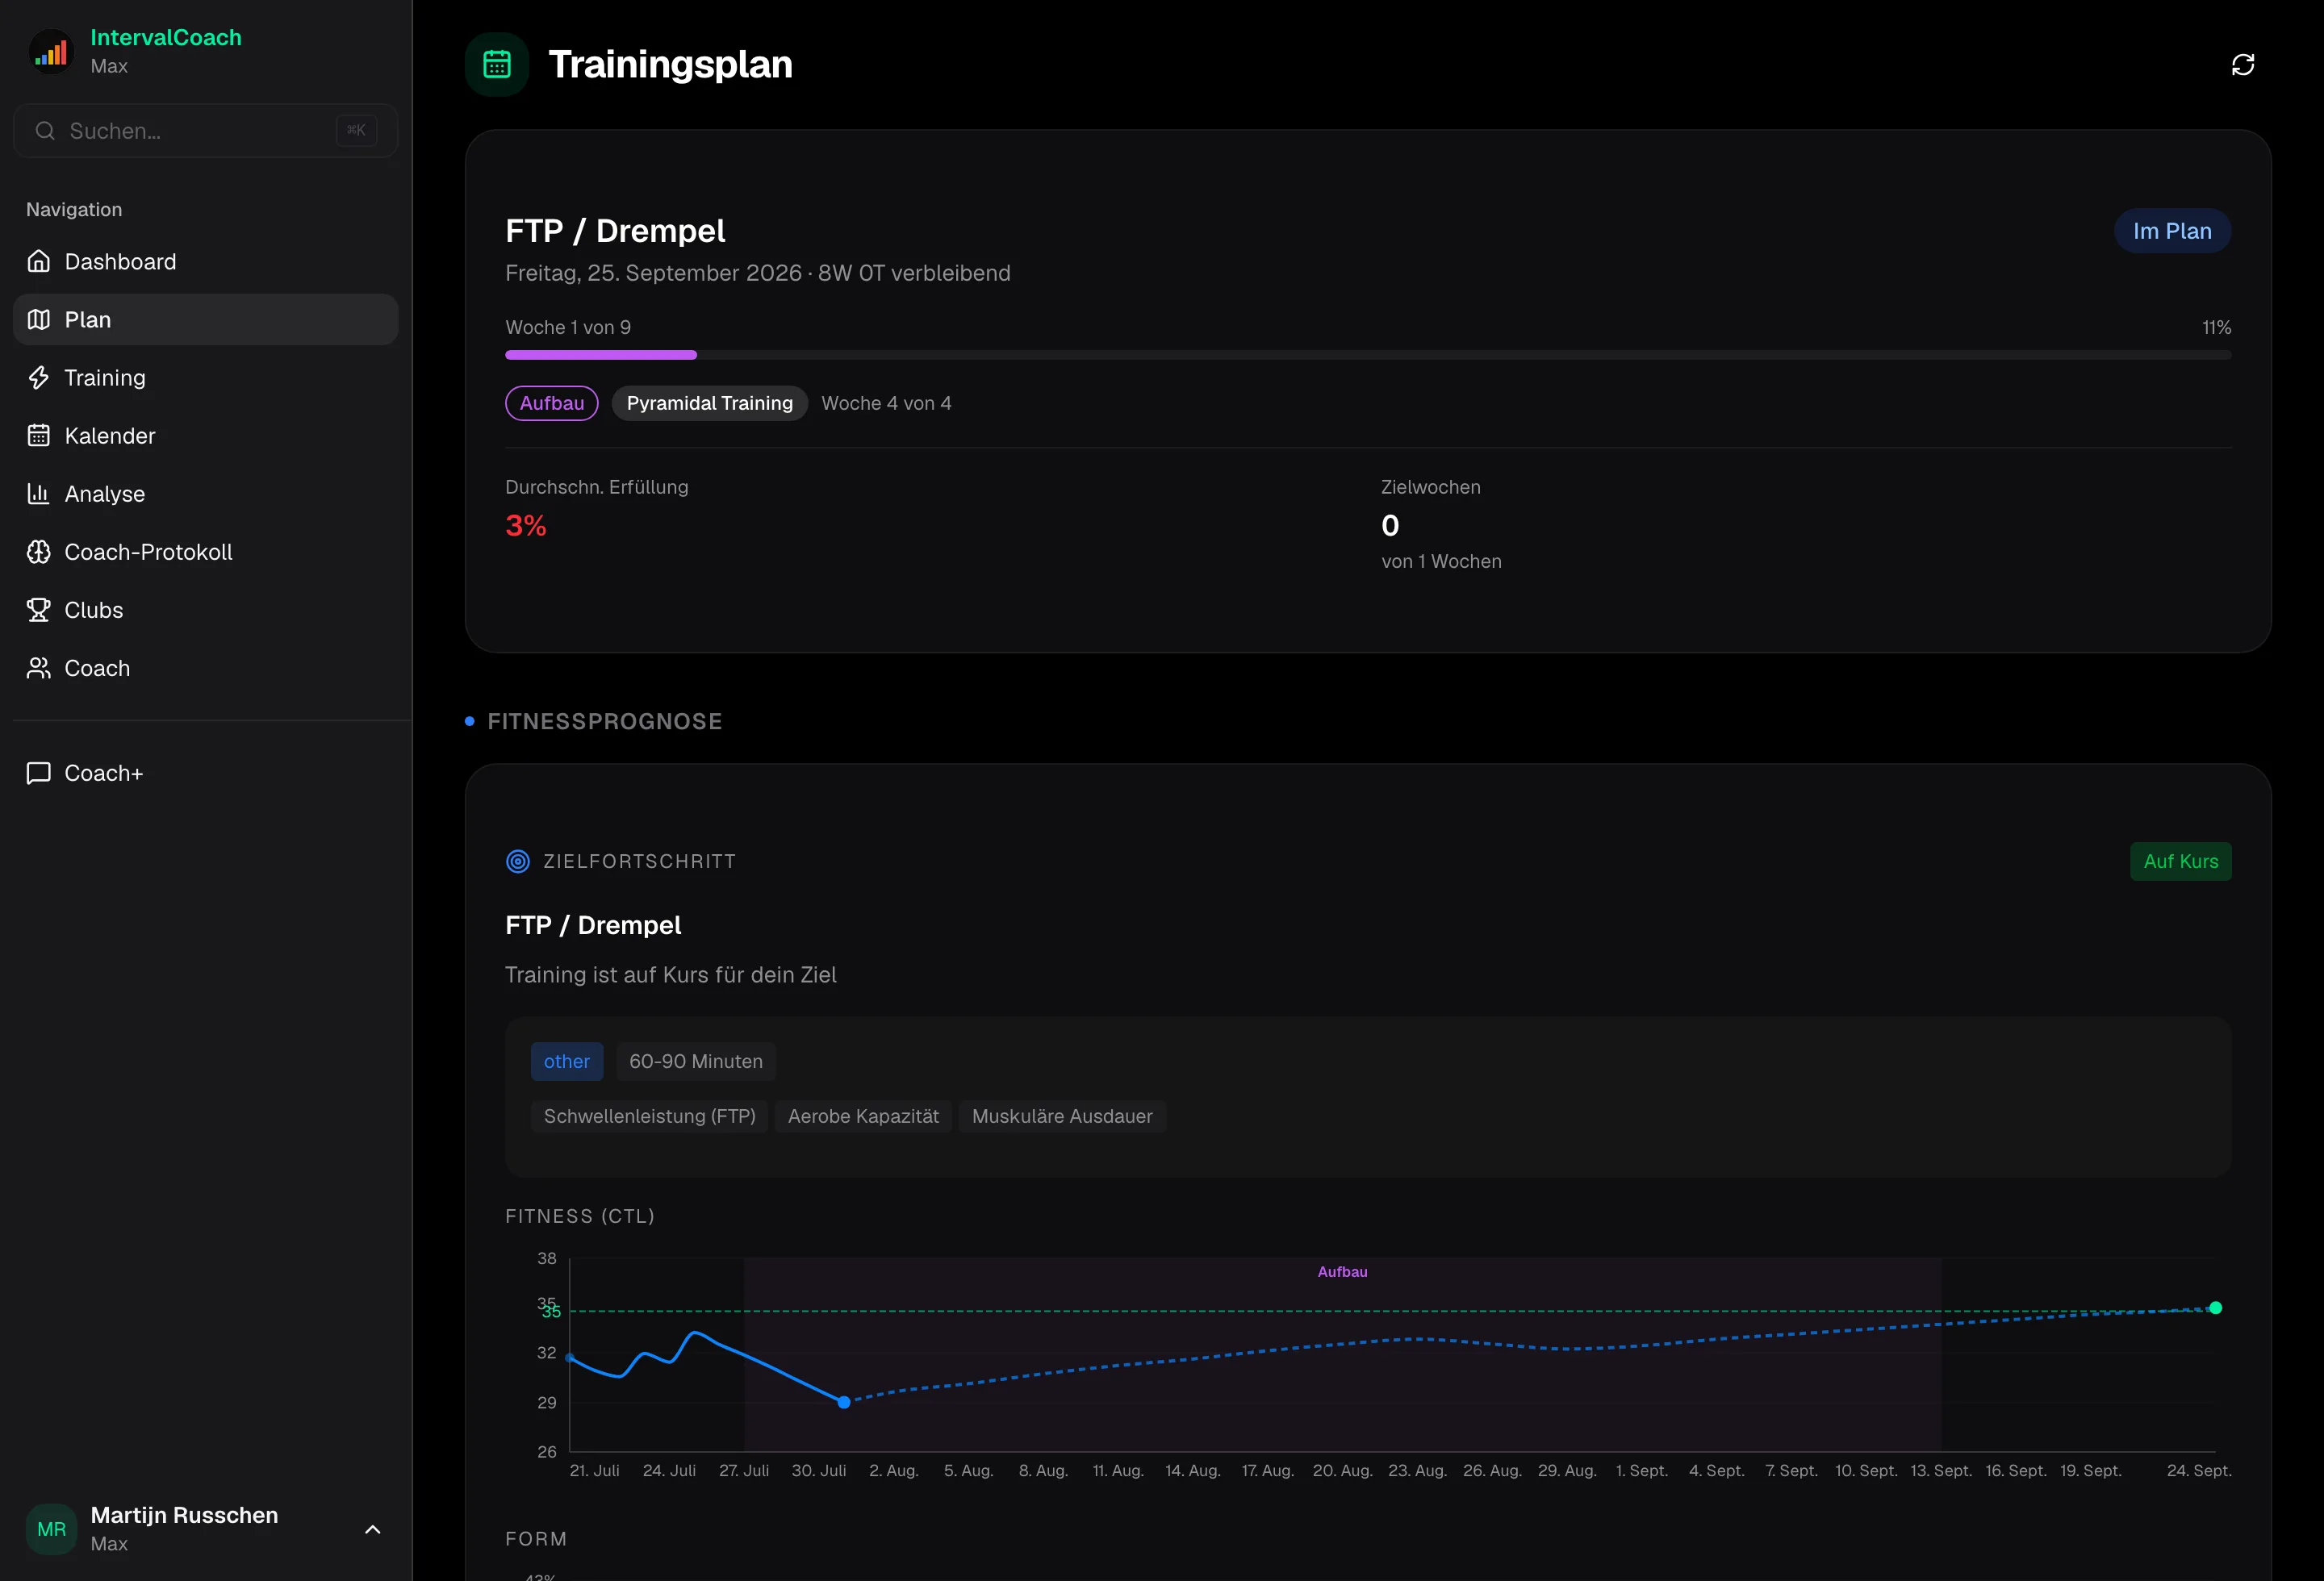Click the FORM section label
Screen dimensions: 2324x1581
[536, 1539]
